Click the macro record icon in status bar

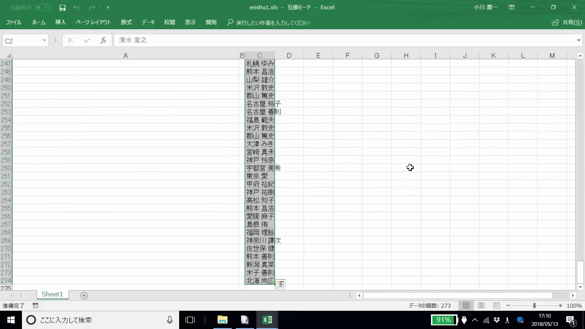tap(35, 306)
